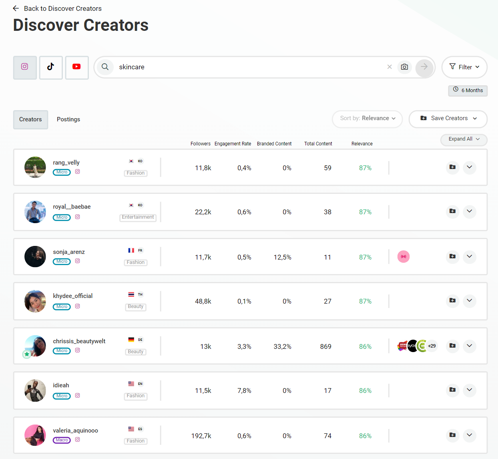Click sonja_arenz's pink brand logo

404,256
